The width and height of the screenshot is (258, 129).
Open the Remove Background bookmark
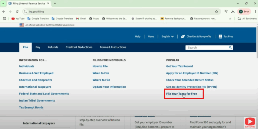(x=173, y=19)
